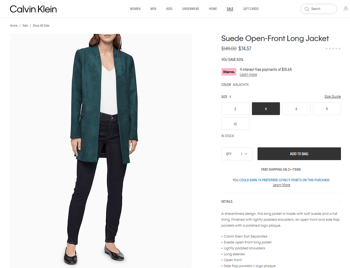Open the Underwear menu
350x268 pixels.
(190, 9)
